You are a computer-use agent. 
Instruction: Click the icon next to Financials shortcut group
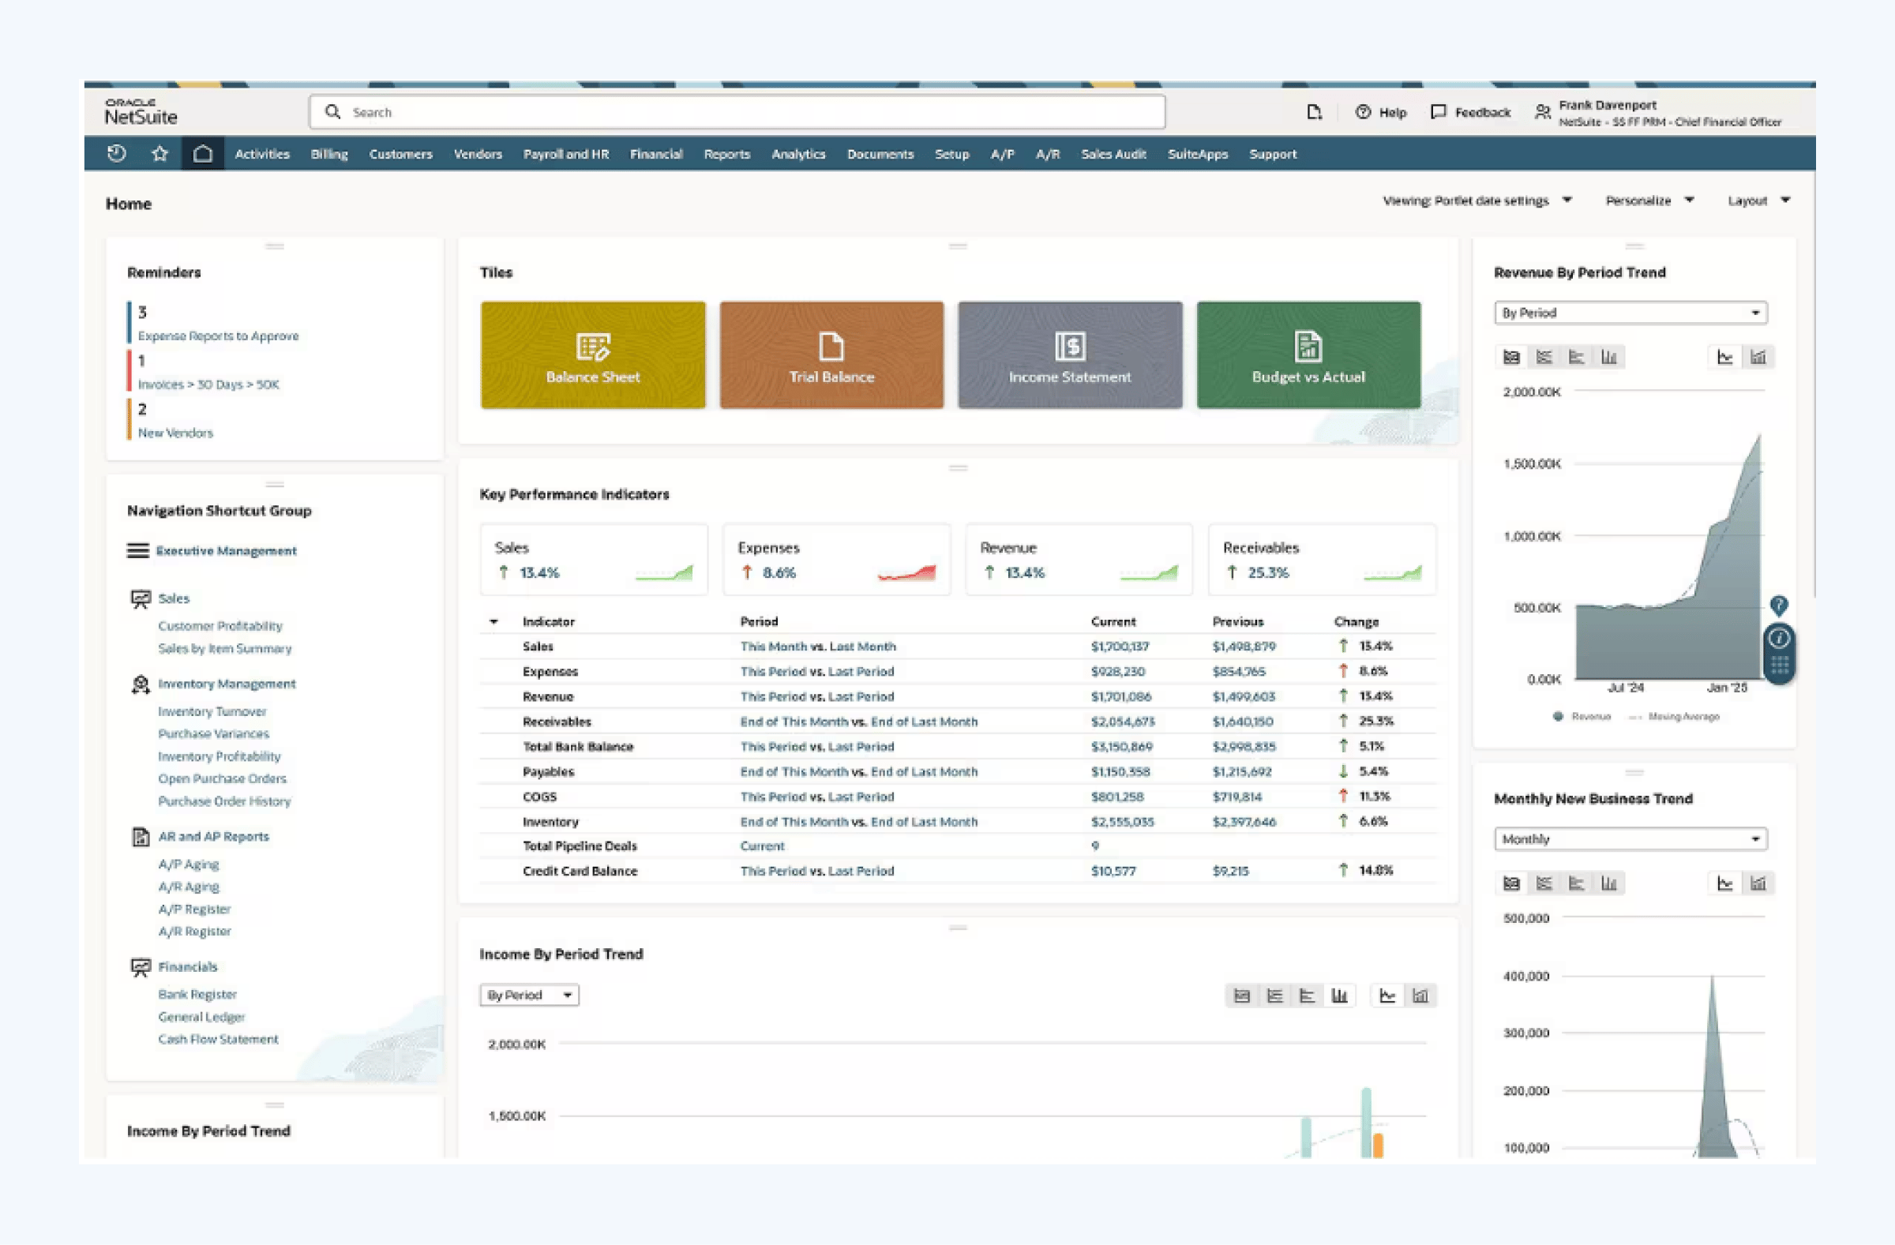[141, 967]
